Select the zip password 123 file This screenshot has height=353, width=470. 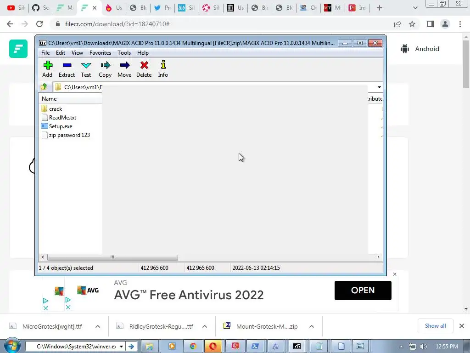point(69,135)
